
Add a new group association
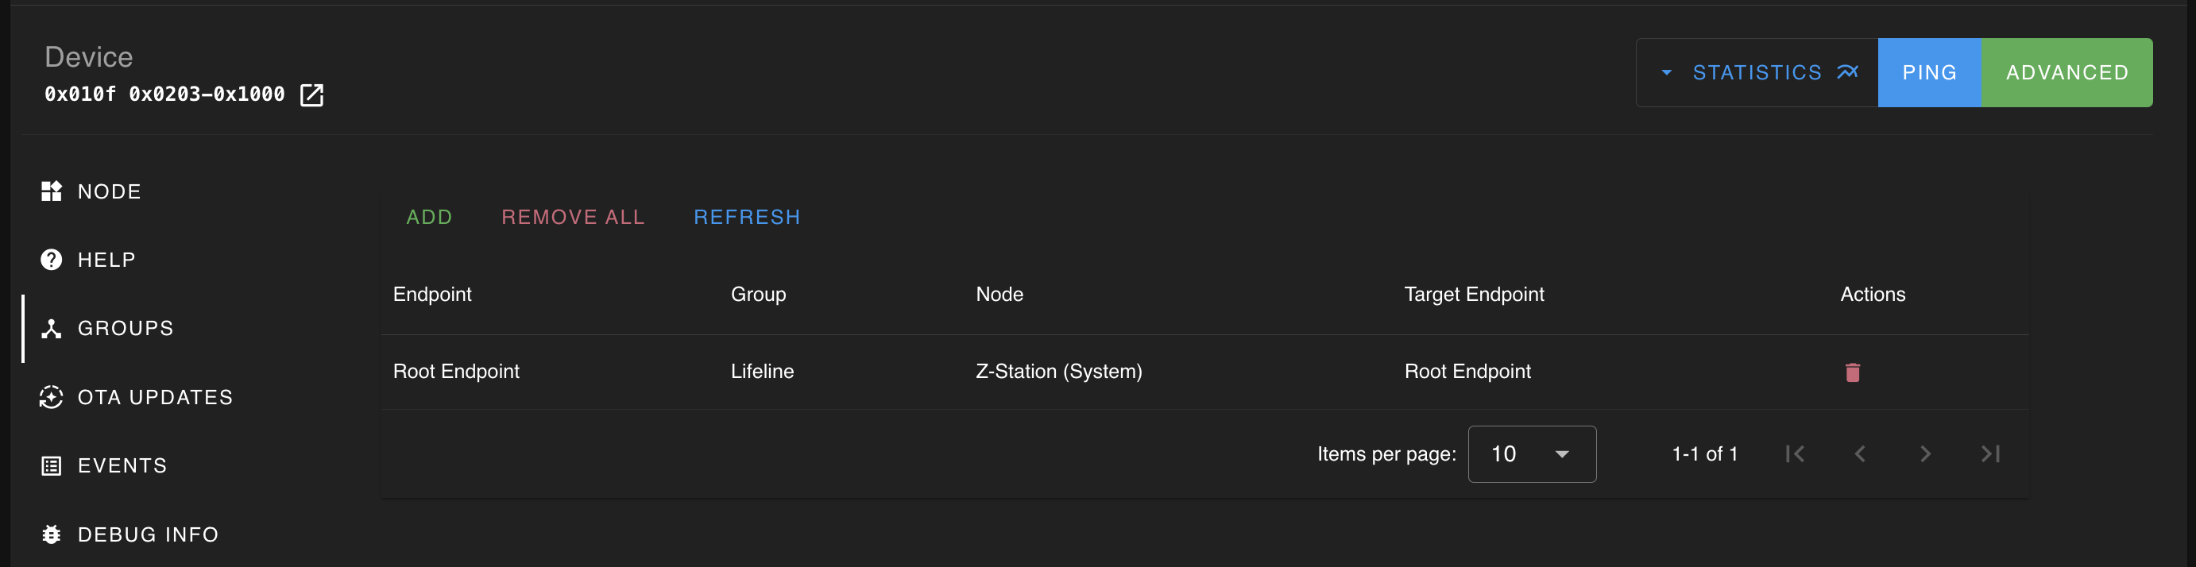coord(429,217)
